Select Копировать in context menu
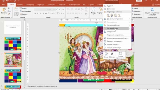Screen dimensions: 160x90 click(x=117, y=9)
